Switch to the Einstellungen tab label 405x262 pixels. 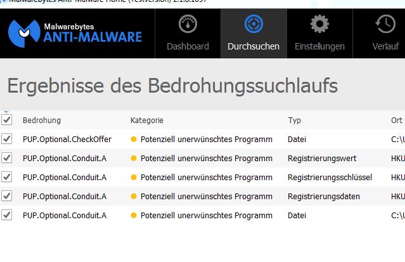319,46
